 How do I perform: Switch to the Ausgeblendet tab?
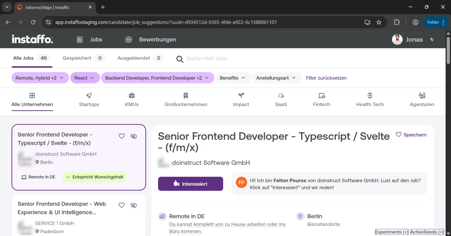141,58
